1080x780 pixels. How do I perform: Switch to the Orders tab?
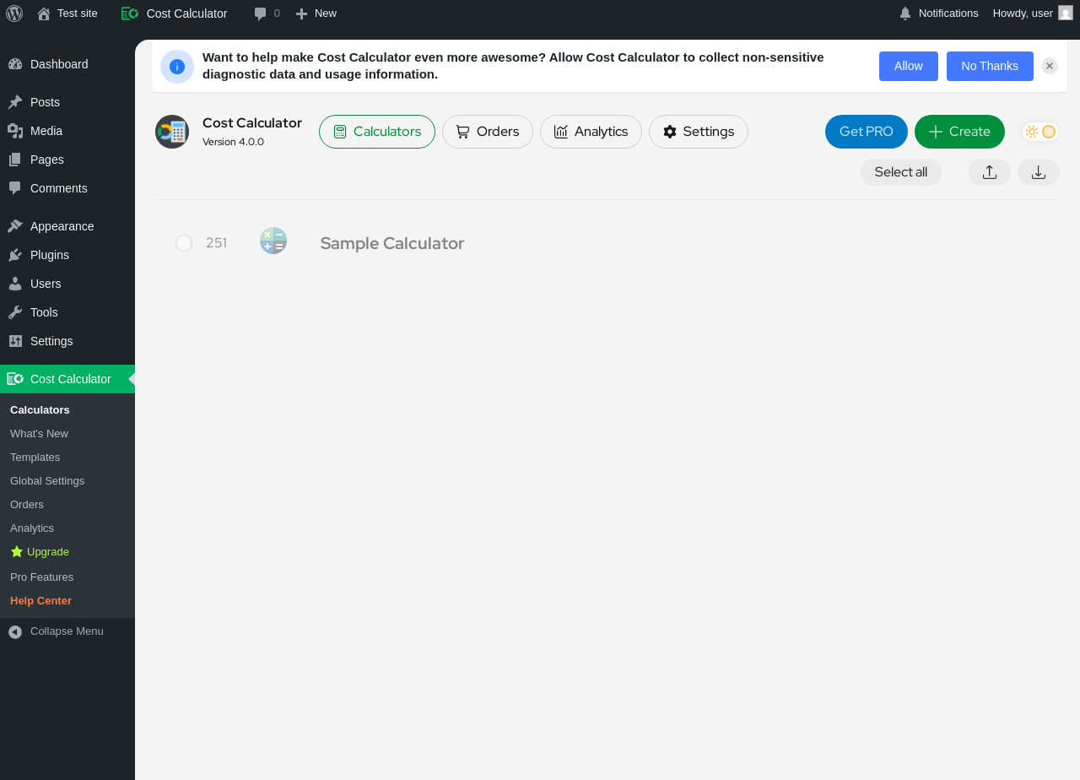(488, 132)
